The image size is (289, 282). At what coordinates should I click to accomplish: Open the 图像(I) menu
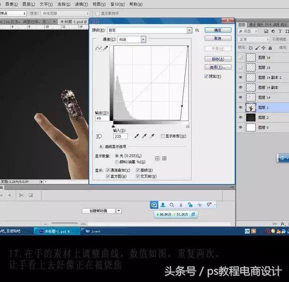point(11,4)
